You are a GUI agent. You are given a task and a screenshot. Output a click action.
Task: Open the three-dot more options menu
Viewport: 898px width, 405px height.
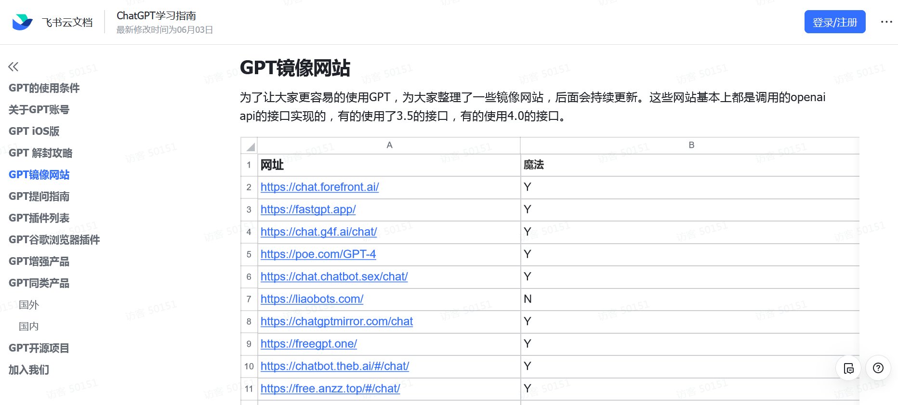[886, 22]
